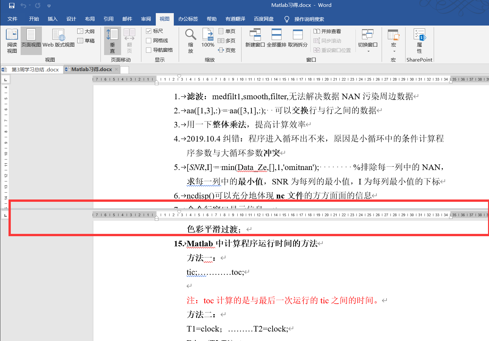Fit zoom to 页宽 page width
The height and width of the screenshot is (341, 489).
[x=227, y=50]
